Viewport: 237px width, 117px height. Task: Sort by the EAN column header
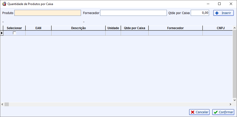point(38,28)
